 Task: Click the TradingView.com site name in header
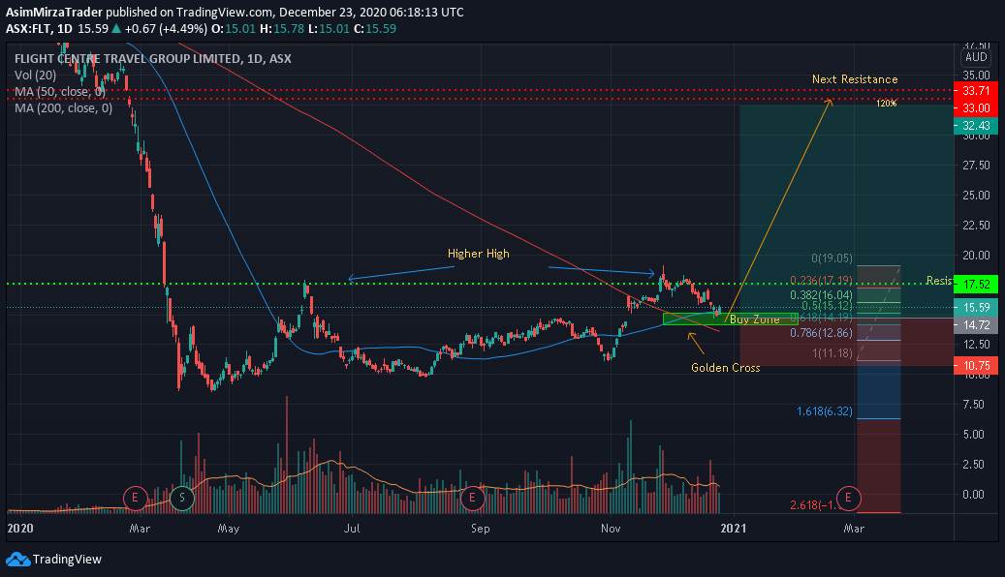pos(225,13)
